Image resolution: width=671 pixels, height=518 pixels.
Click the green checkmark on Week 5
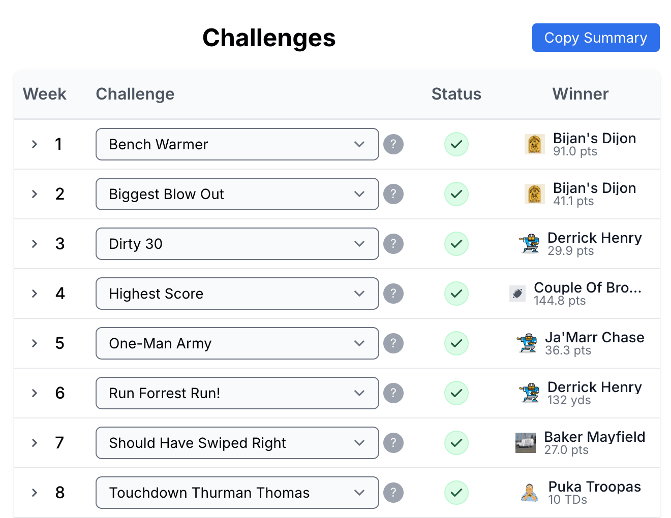[456, 343]
